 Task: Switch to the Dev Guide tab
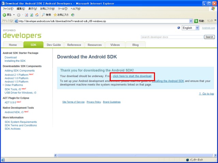(54, 45)
